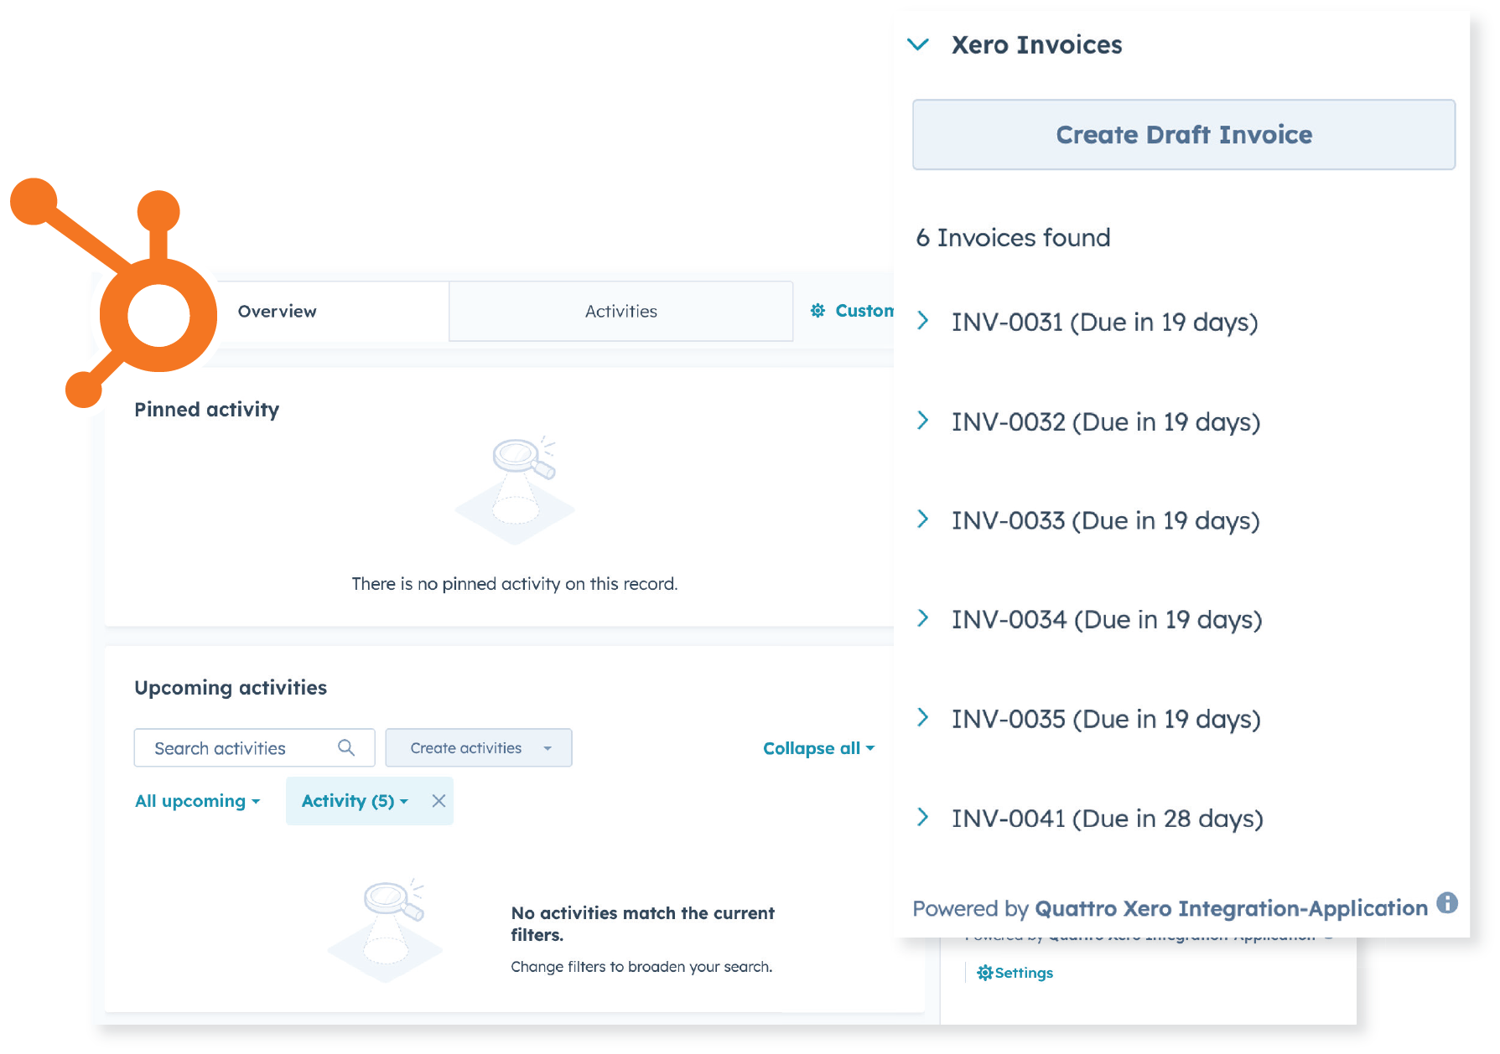The height and width of the screenshot is (1054, 1500).
Task: Expand invoice INV-0031 chevron
Action: tap(922, 321)
